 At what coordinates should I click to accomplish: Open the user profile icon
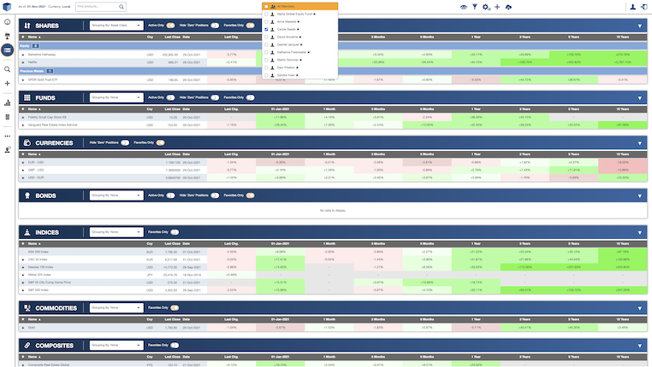click(x=632, y=7)
